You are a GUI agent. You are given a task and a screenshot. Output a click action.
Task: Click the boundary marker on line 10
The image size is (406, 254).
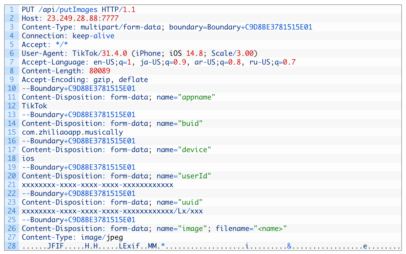tap(79, 88)
